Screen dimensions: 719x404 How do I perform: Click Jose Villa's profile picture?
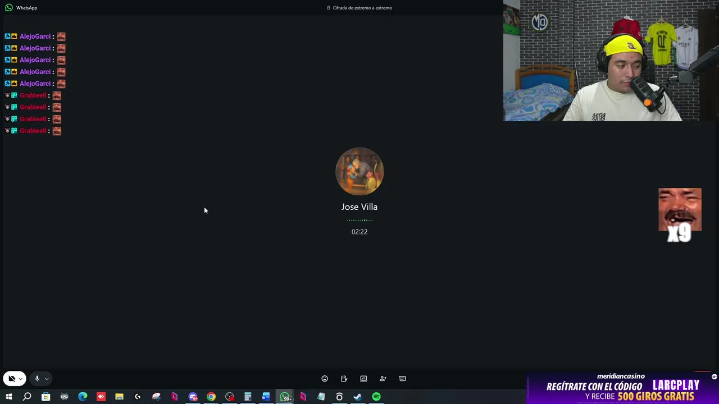pos(359,171)
